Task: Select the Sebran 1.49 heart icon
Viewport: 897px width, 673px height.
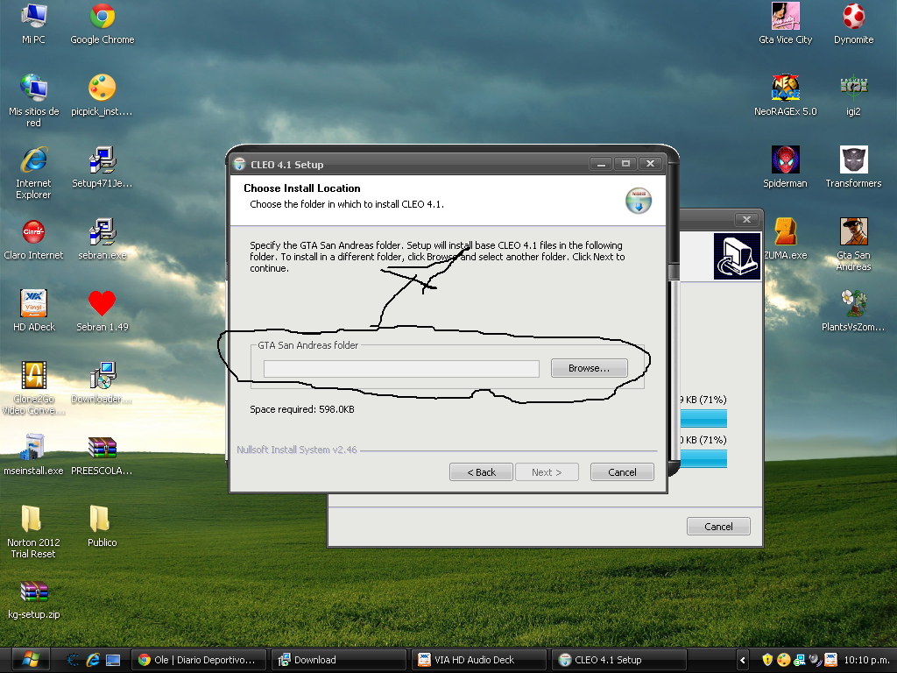Action: (102, 311)
